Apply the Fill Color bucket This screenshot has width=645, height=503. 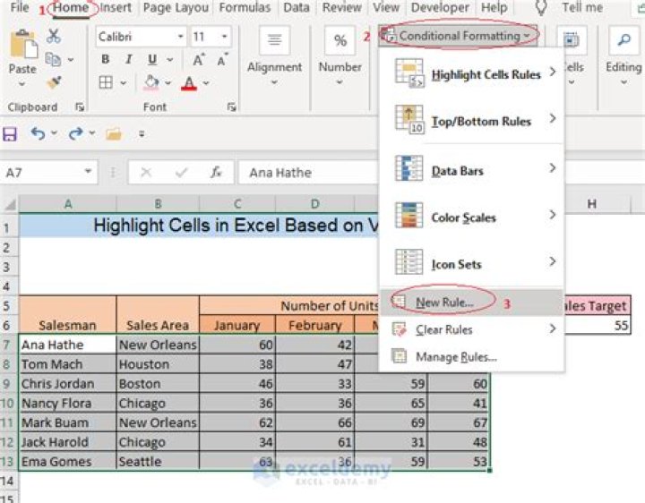pyautogui.click(x=151, y=82)
